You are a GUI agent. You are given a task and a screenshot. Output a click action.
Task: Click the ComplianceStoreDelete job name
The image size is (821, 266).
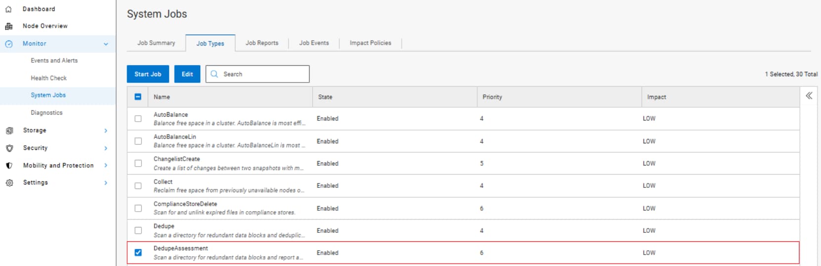pyautogui.click(x=185, y=204)
